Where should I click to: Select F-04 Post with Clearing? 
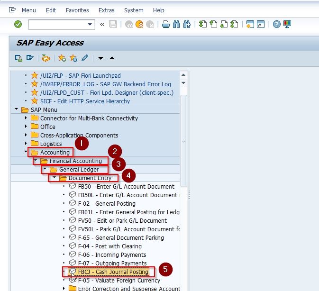(110, 246)
